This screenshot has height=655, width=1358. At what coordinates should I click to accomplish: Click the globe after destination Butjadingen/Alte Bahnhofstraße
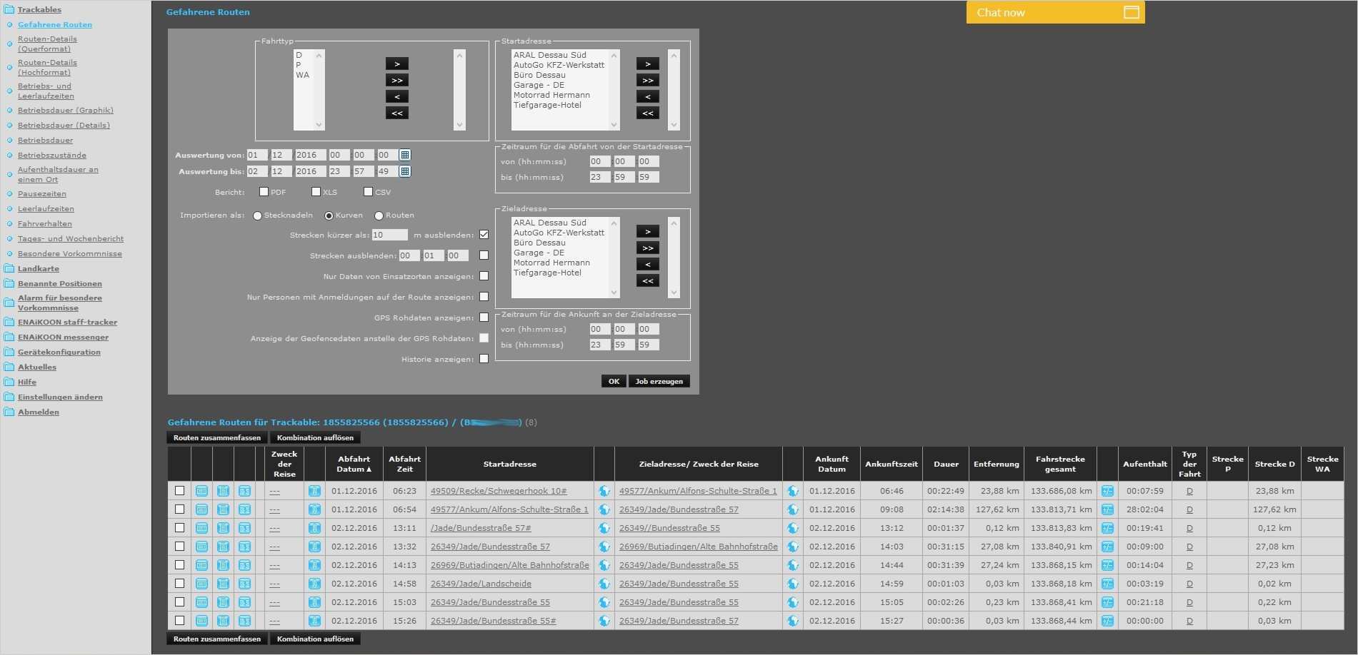(x=793, y=547)
